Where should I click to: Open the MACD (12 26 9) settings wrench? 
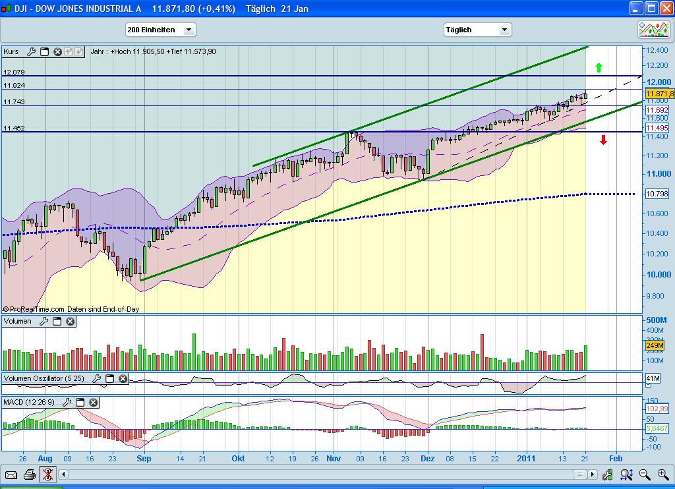click(x=68, y=403)
